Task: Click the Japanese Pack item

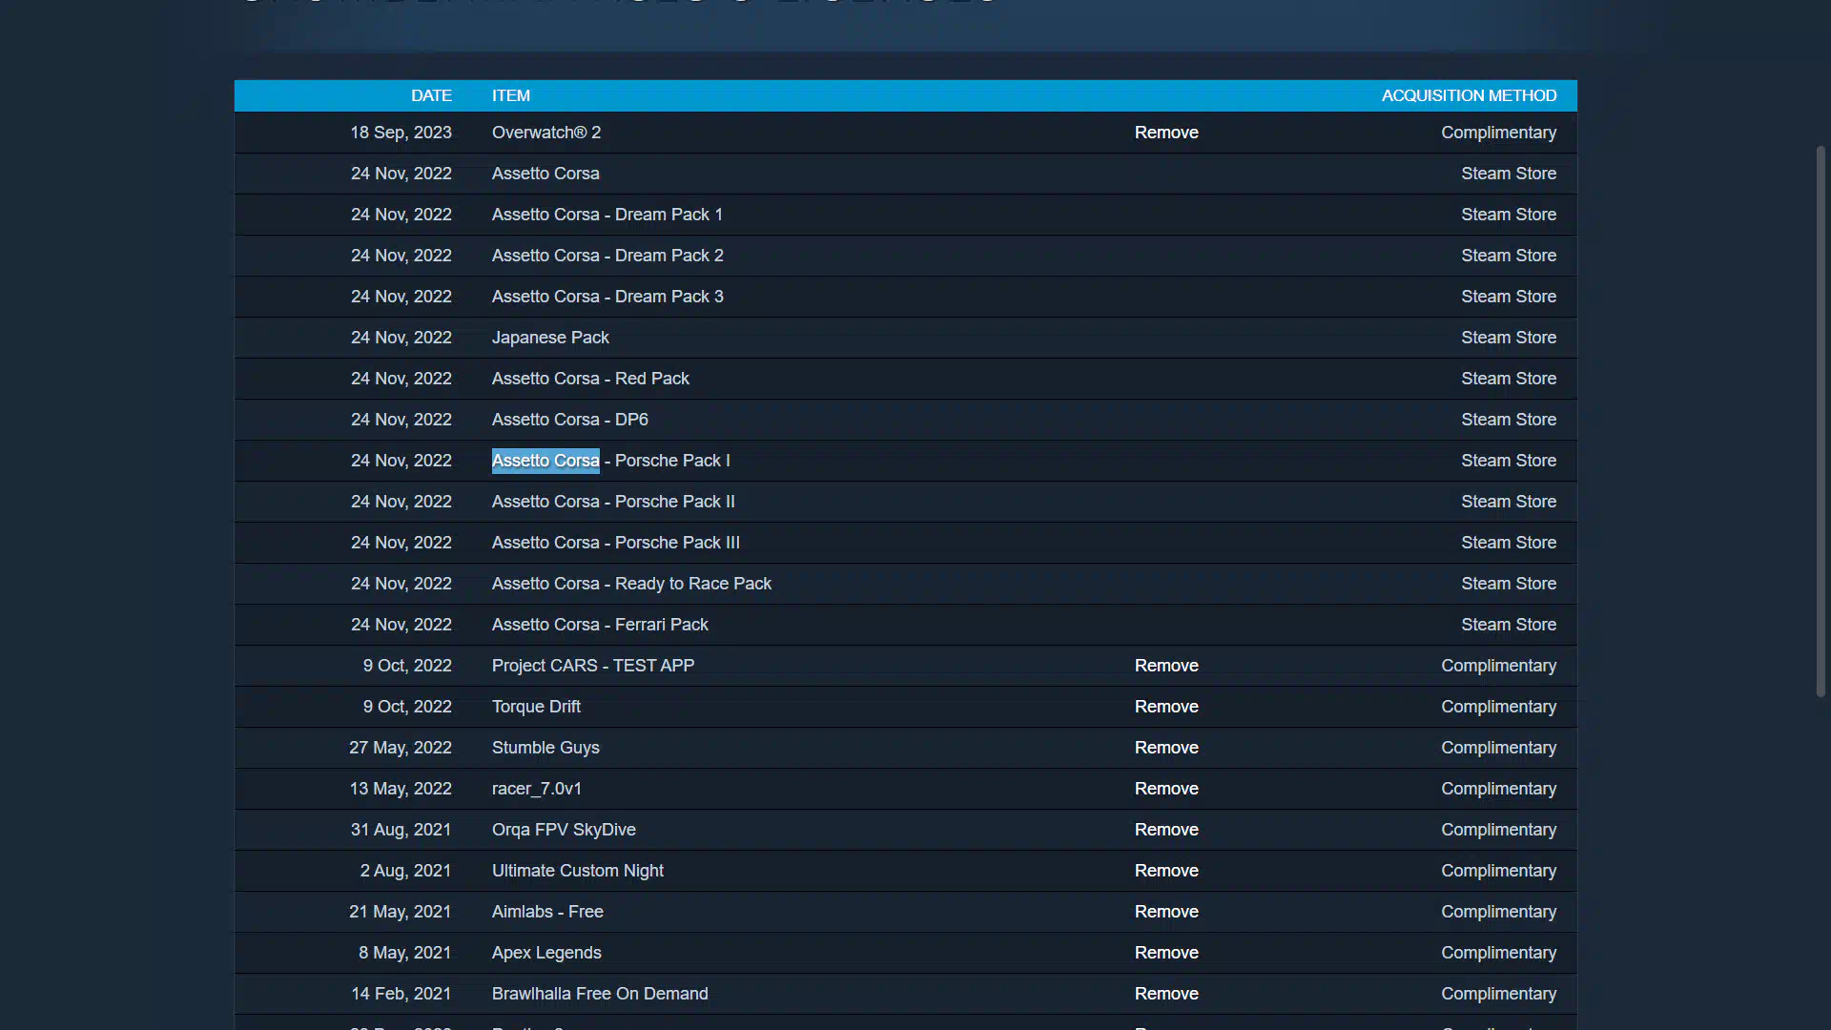Action: pos(550,338)
